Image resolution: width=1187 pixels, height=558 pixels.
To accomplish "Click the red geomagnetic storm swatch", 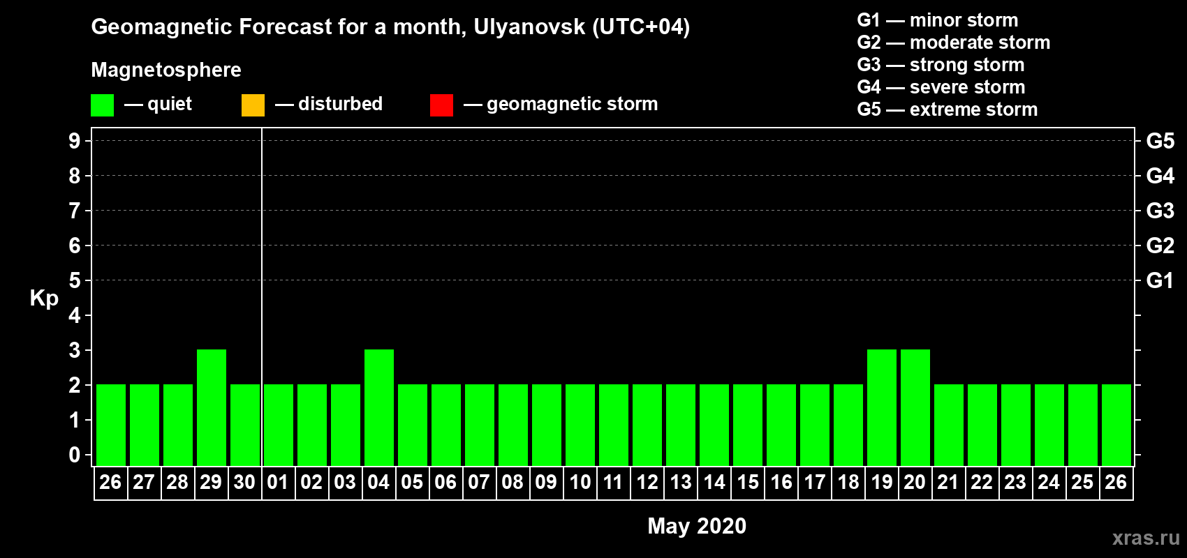I will click(x=441, y=105).
